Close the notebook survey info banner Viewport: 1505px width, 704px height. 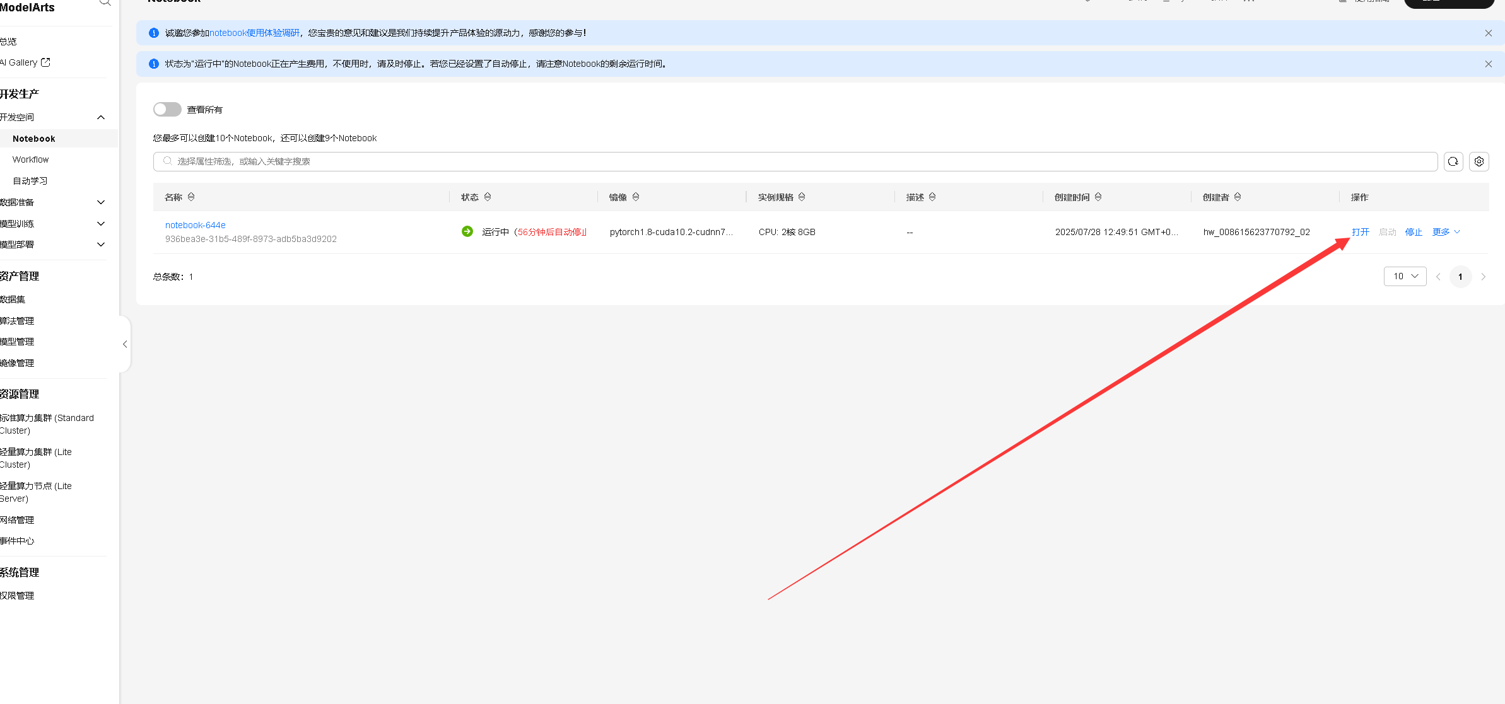click(1488, 33)
